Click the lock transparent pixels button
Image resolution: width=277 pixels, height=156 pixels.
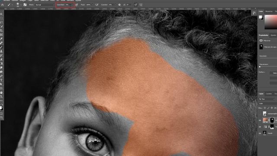click(x=265, y=108)
